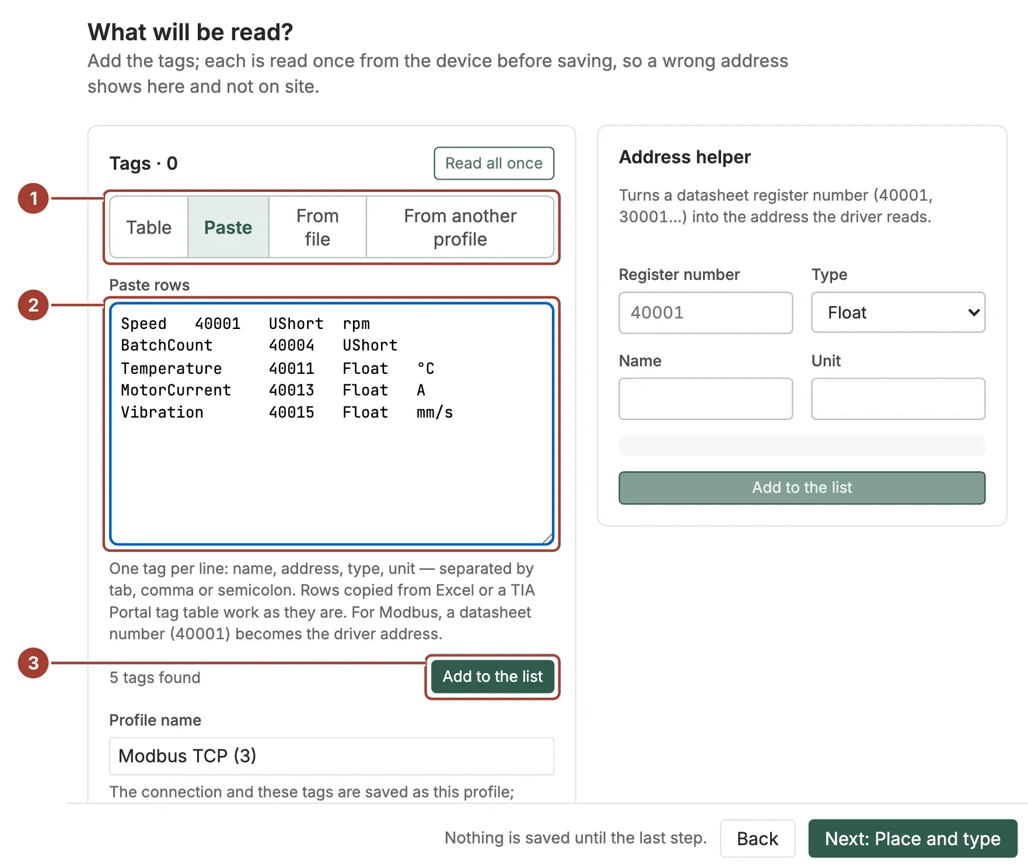The height and width of the screenshot is (865, 1028).
Task: Click the 'BatchCount' row in pasted text
Action: (x=259, y=345)
